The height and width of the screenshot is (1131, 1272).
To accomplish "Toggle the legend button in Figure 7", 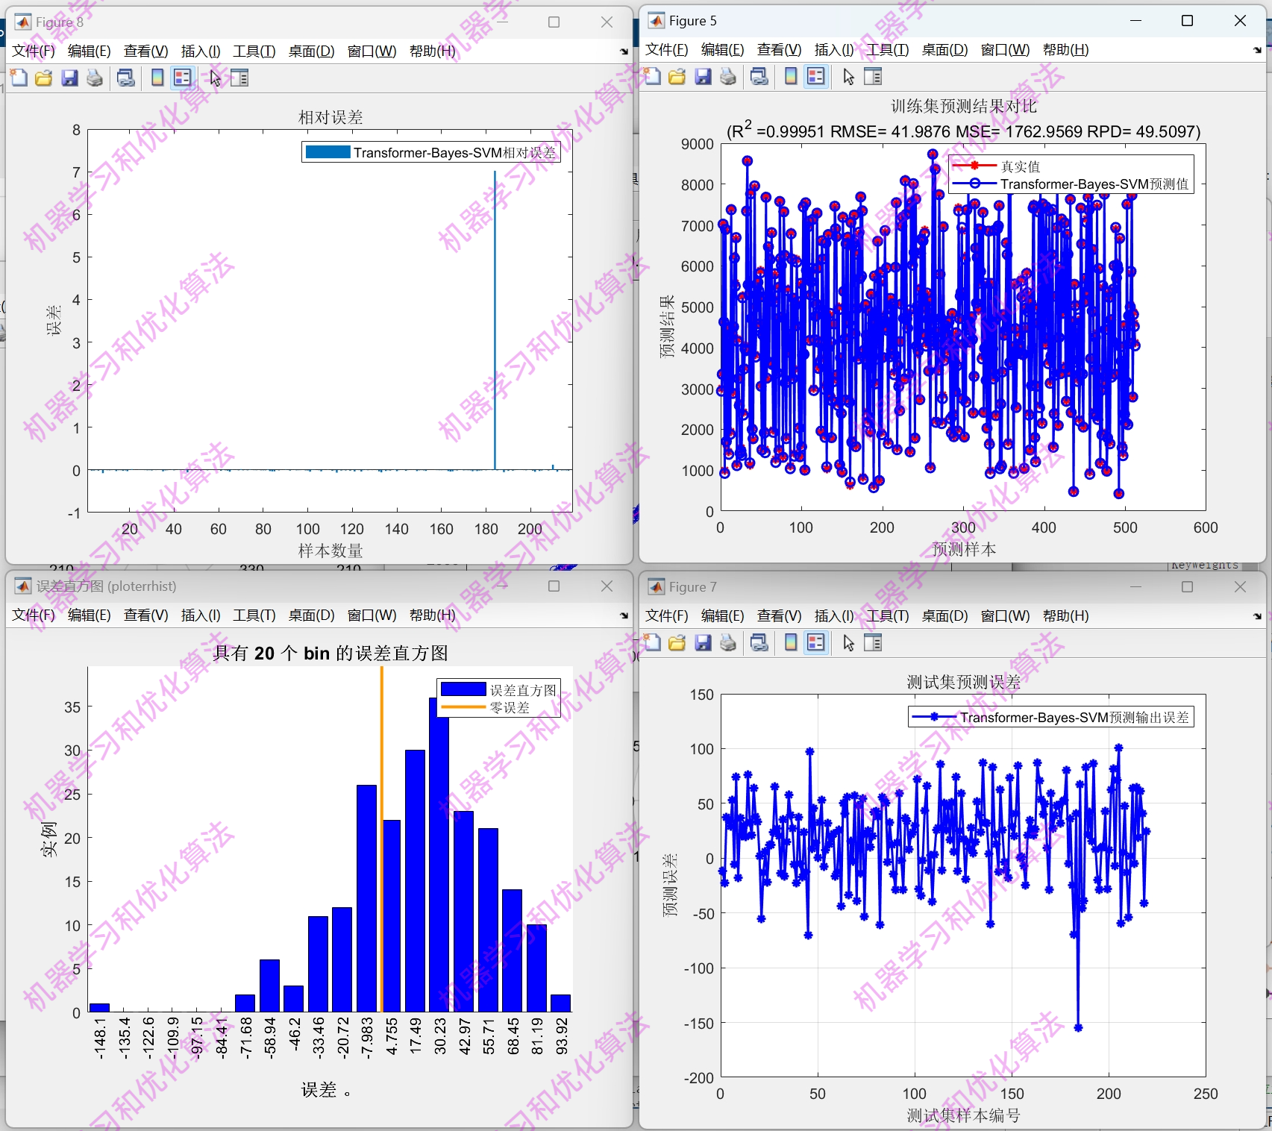I will pos(815,642).
